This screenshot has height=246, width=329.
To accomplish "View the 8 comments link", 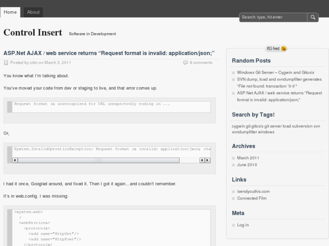I will click(x=201, y=63).
